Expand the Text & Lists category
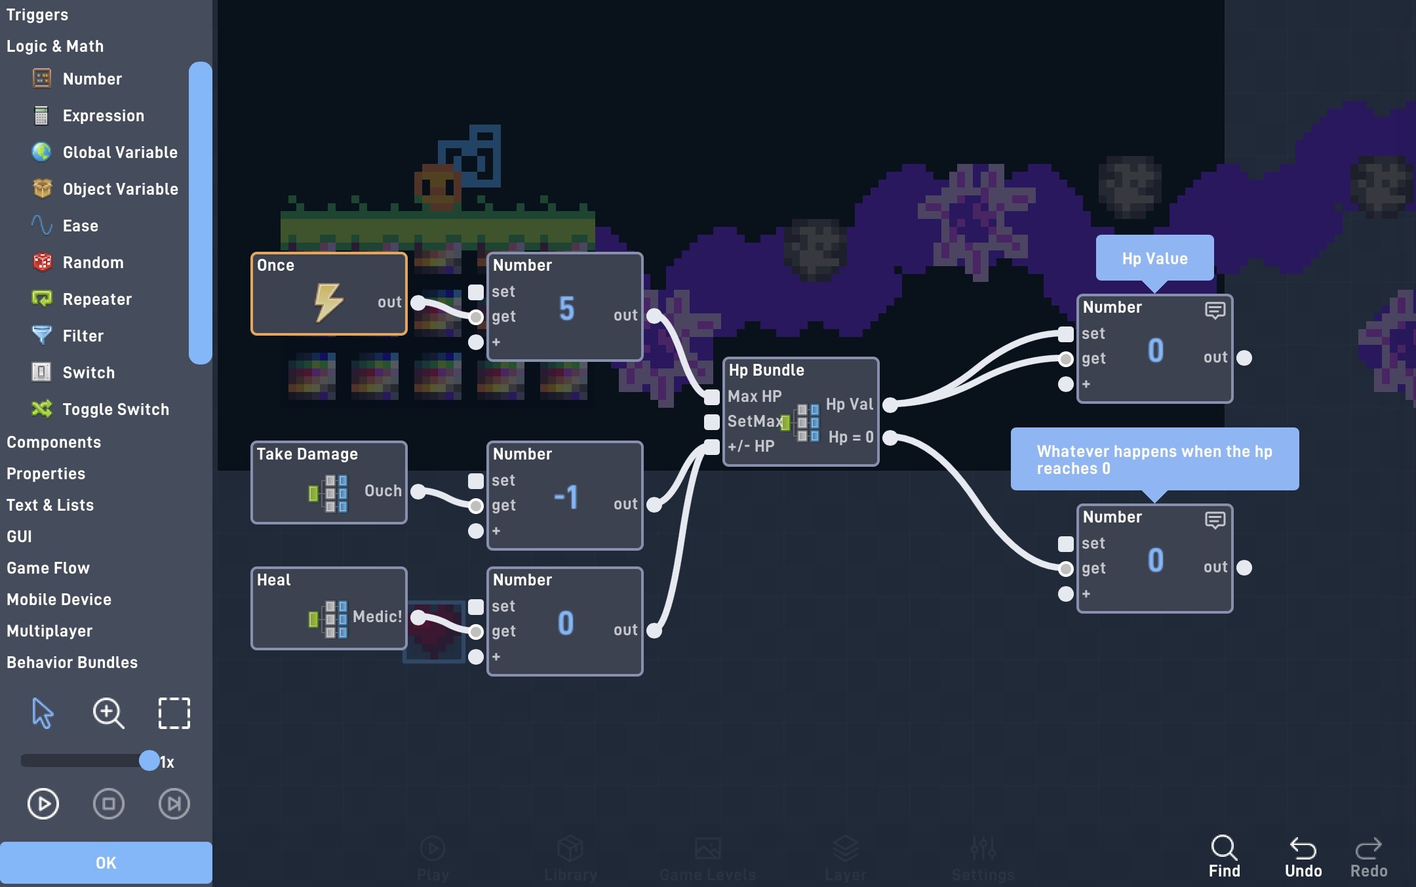Viewport: 1416px width, 887px height. (50, 505)
